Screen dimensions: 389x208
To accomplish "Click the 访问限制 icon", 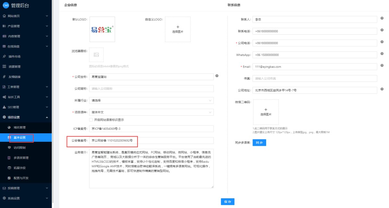I will (x=9, y=148).
